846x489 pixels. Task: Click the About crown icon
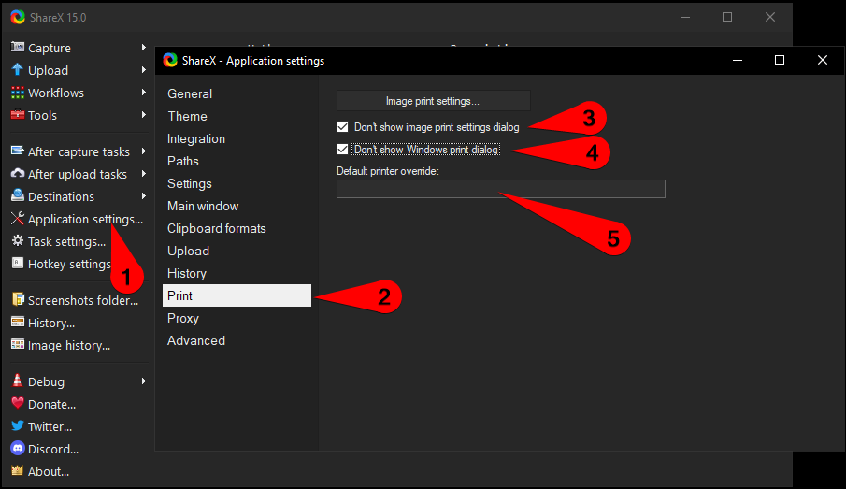[x=18, y=470]
